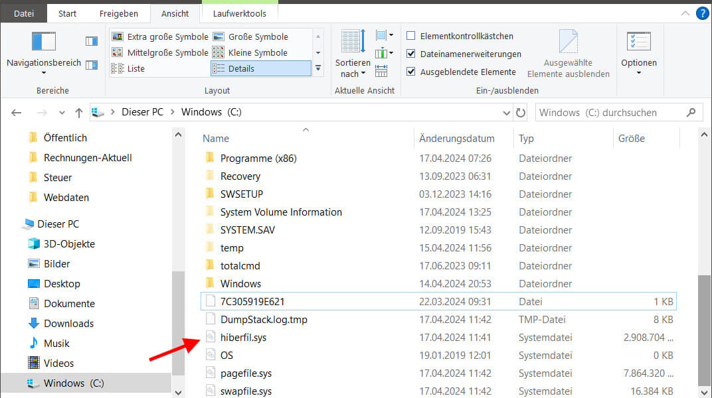The width and height of the screenshot is (712, 398).
Task: Click the Musik note icon in sidebar
Action: (x=34, y=343)
